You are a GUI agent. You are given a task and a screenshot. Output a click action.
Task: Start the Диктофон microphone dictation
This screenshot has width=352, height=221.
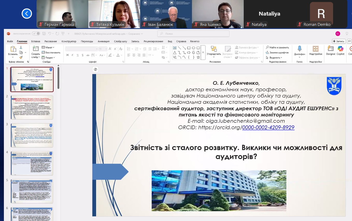299,50
